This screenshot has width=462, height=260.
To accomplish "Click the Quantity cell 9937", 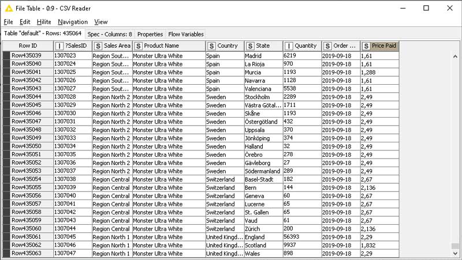I will click(x=302, y=245).
